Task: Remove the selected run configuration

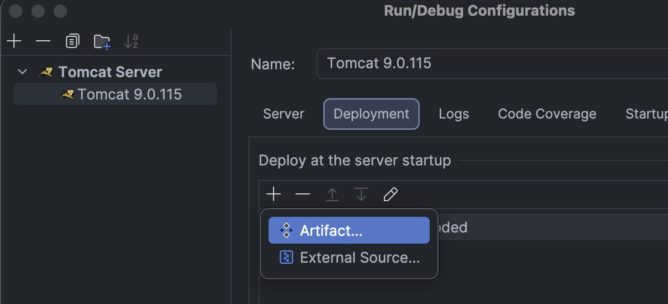Action: point(43,41)
